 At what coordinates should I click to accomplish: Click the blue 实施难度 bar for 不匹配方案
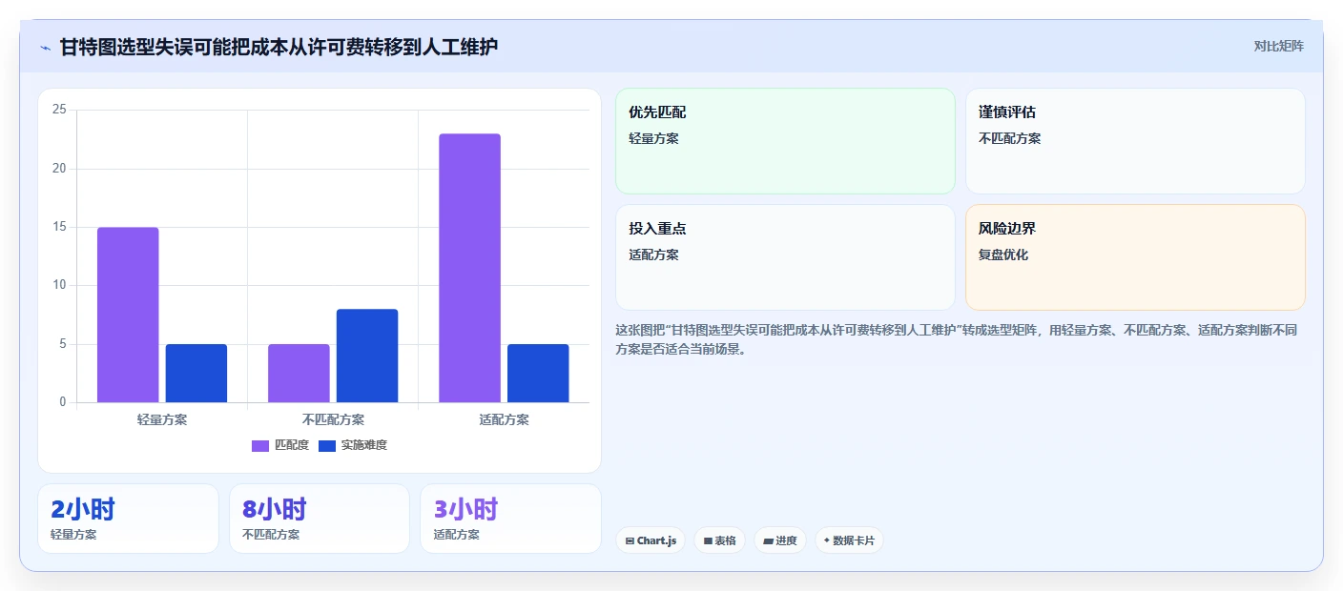367,356
